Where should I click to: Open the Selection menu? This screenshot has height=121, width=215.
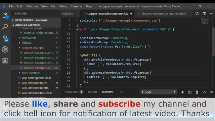(x=32, y=6)
